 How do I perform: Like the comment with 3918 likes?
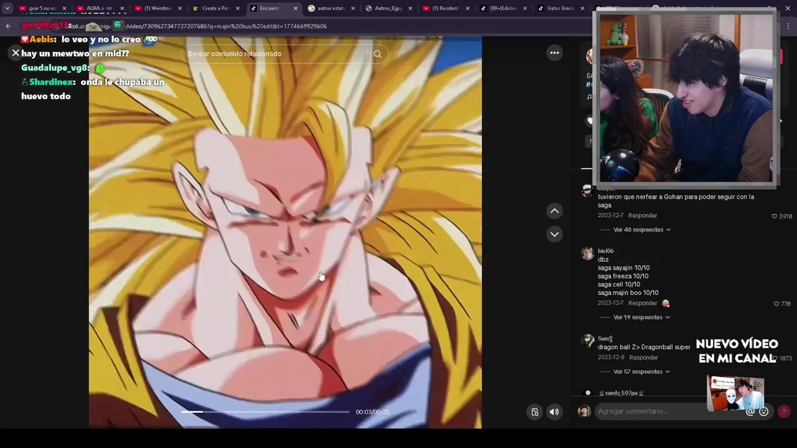point(775,217)
